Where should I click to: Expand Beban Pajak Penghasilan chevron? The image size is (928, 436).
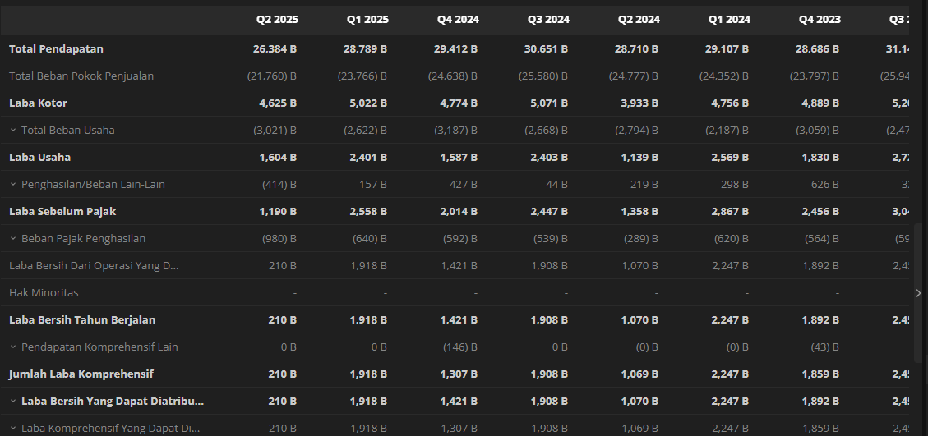[x=13, y=238]
